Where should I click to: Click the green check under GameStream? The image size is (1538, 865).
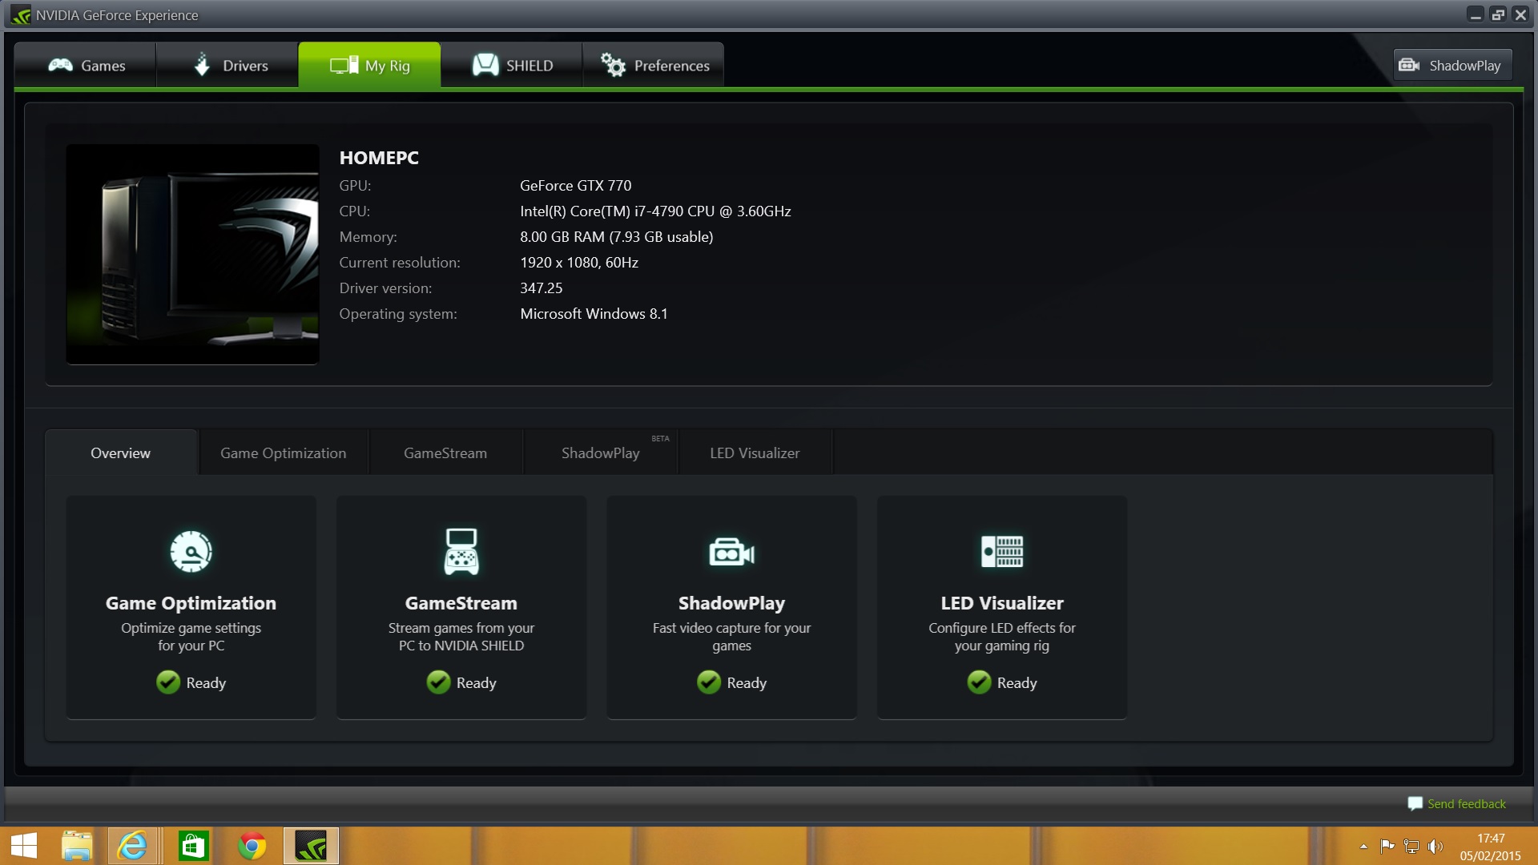point(438,682)
